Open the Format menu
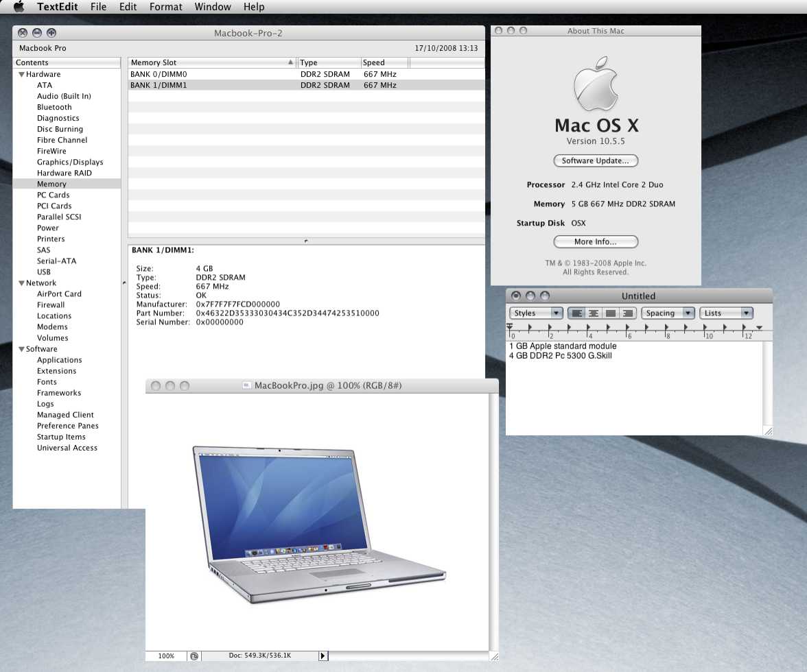Screen dimensions: 807x672 (166, 7)
